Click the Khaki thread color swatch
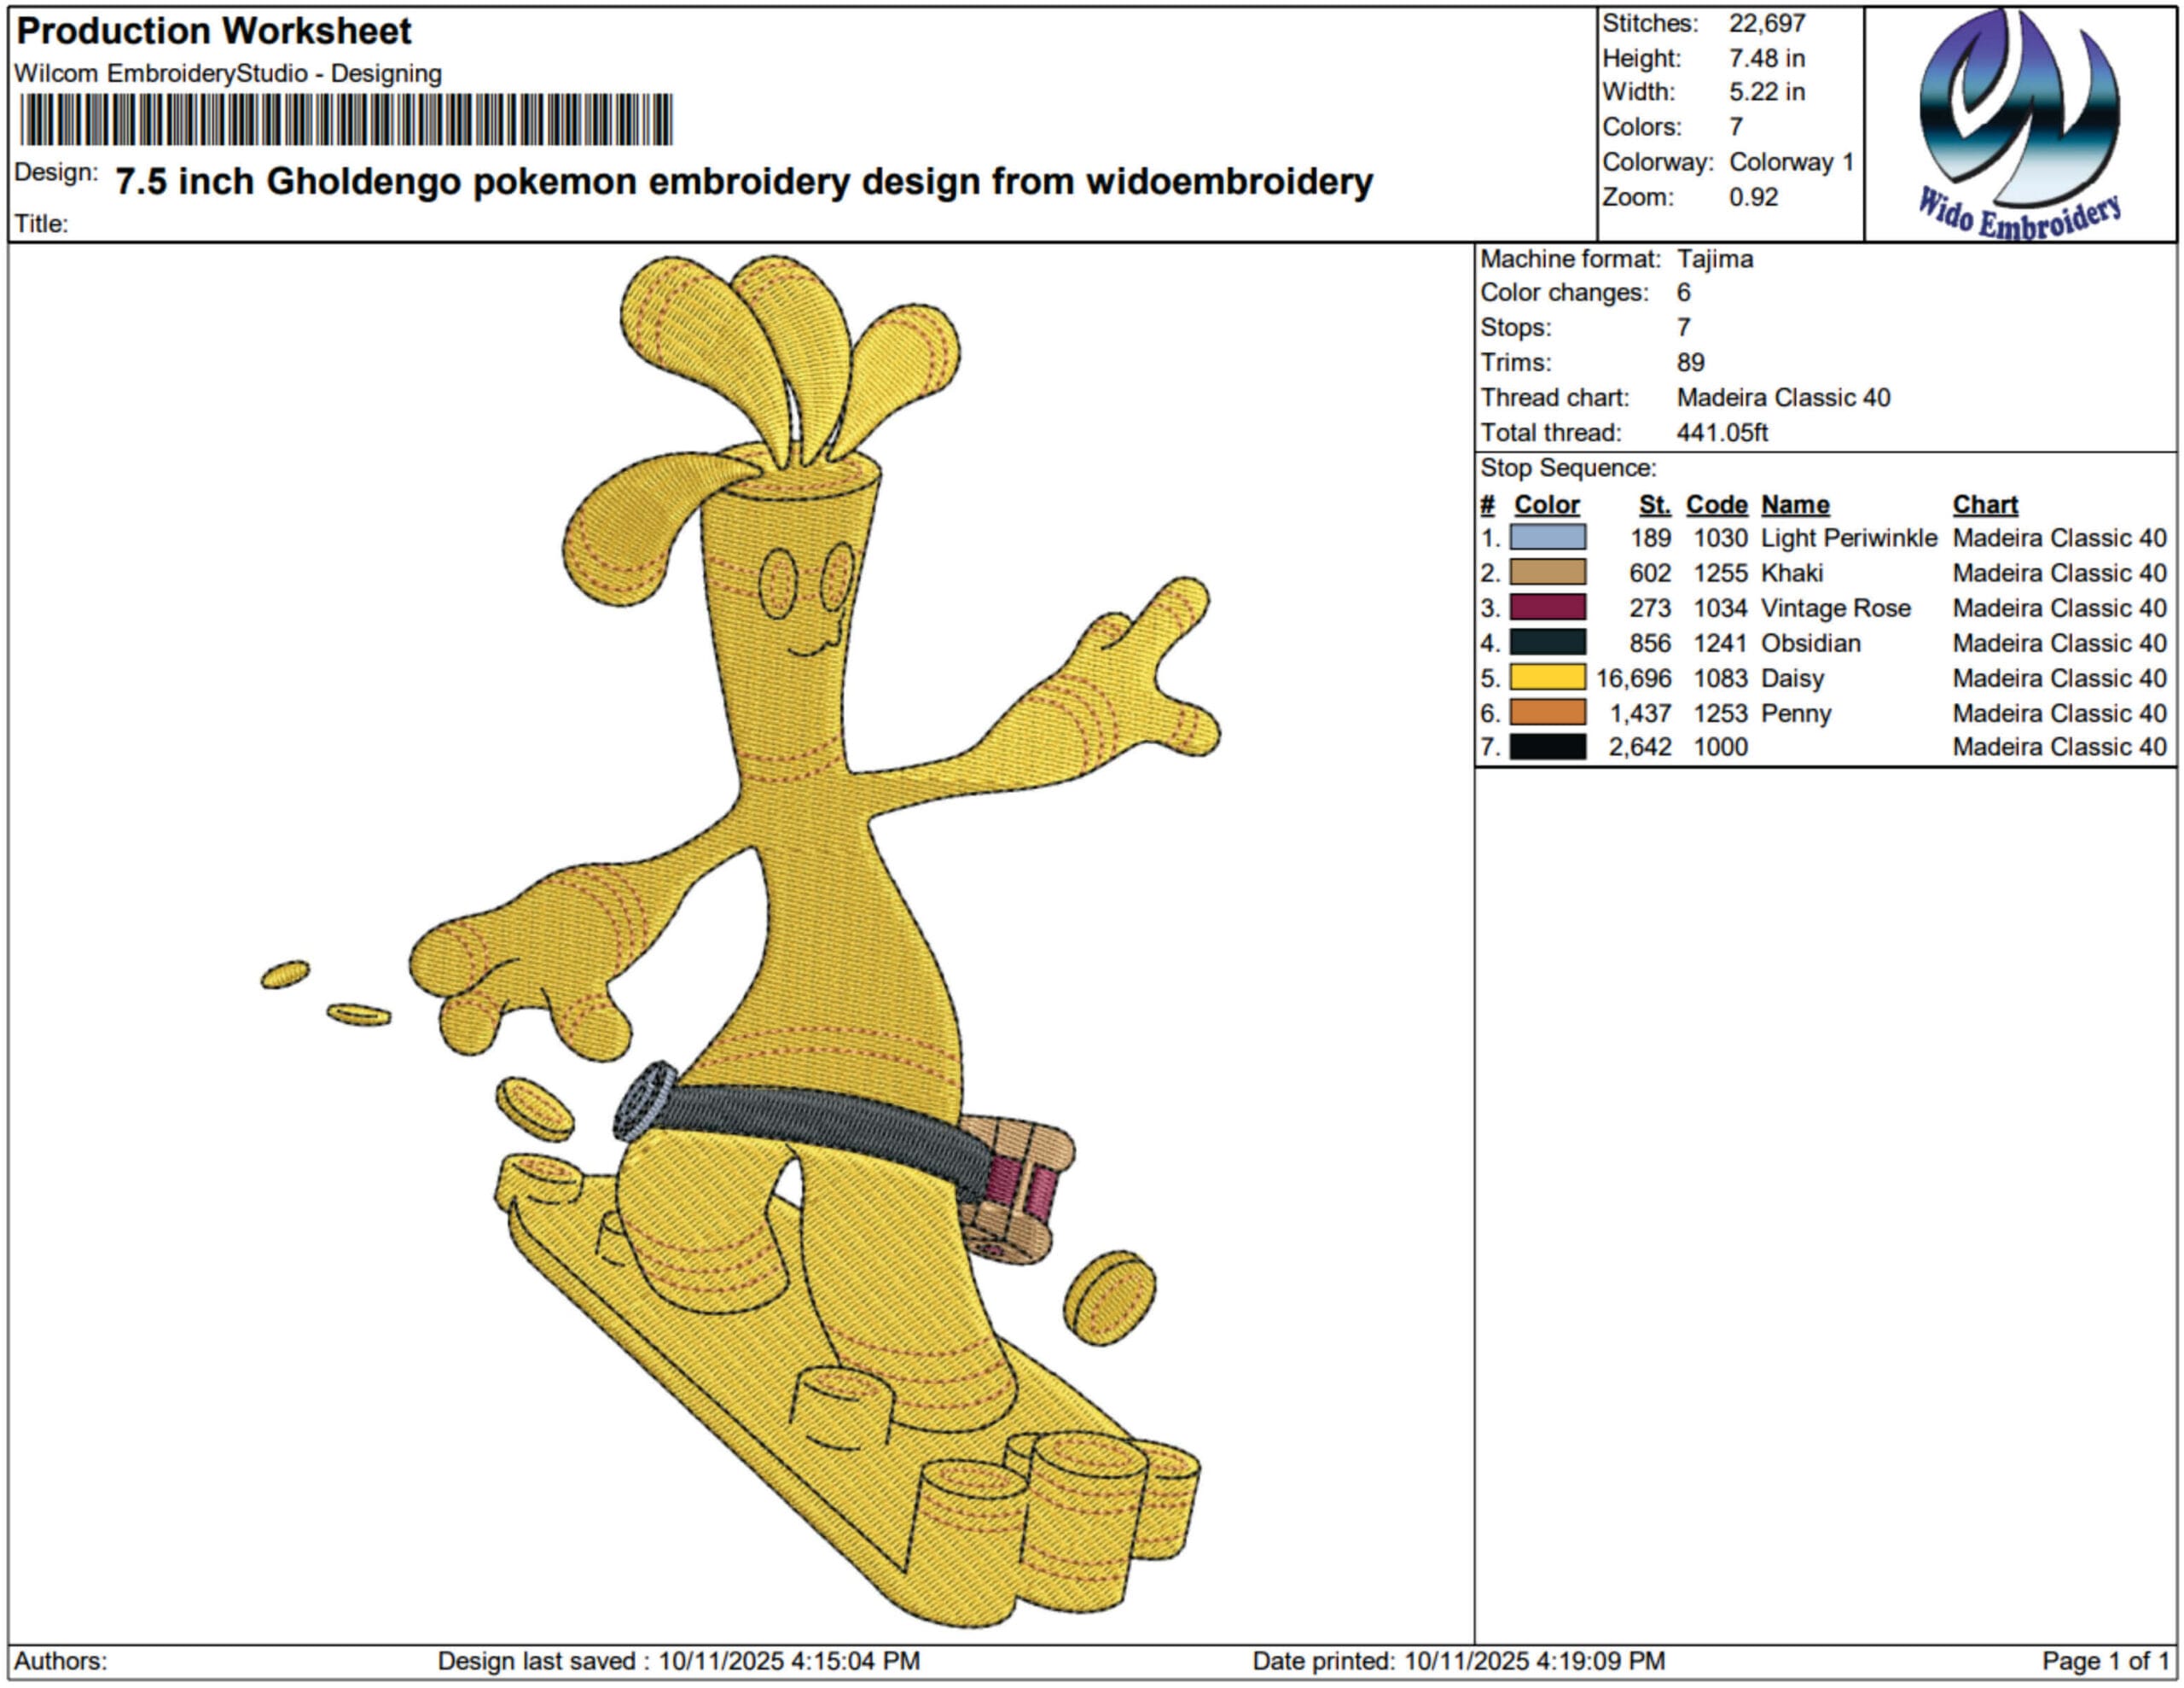2184x1688 pixels. [x=1547, y=573]
